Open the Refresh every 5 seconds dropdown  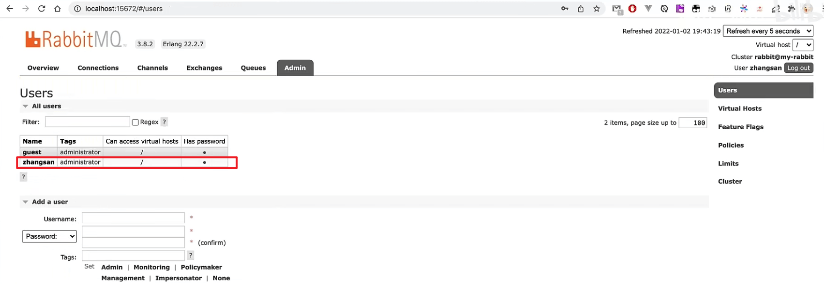coord(768,31)
